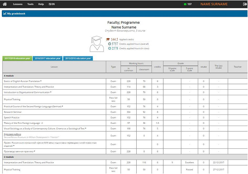Screen dimensions: 248x174
Task: Click the clock icon beside 2578 hours
Action: [109, 49]
